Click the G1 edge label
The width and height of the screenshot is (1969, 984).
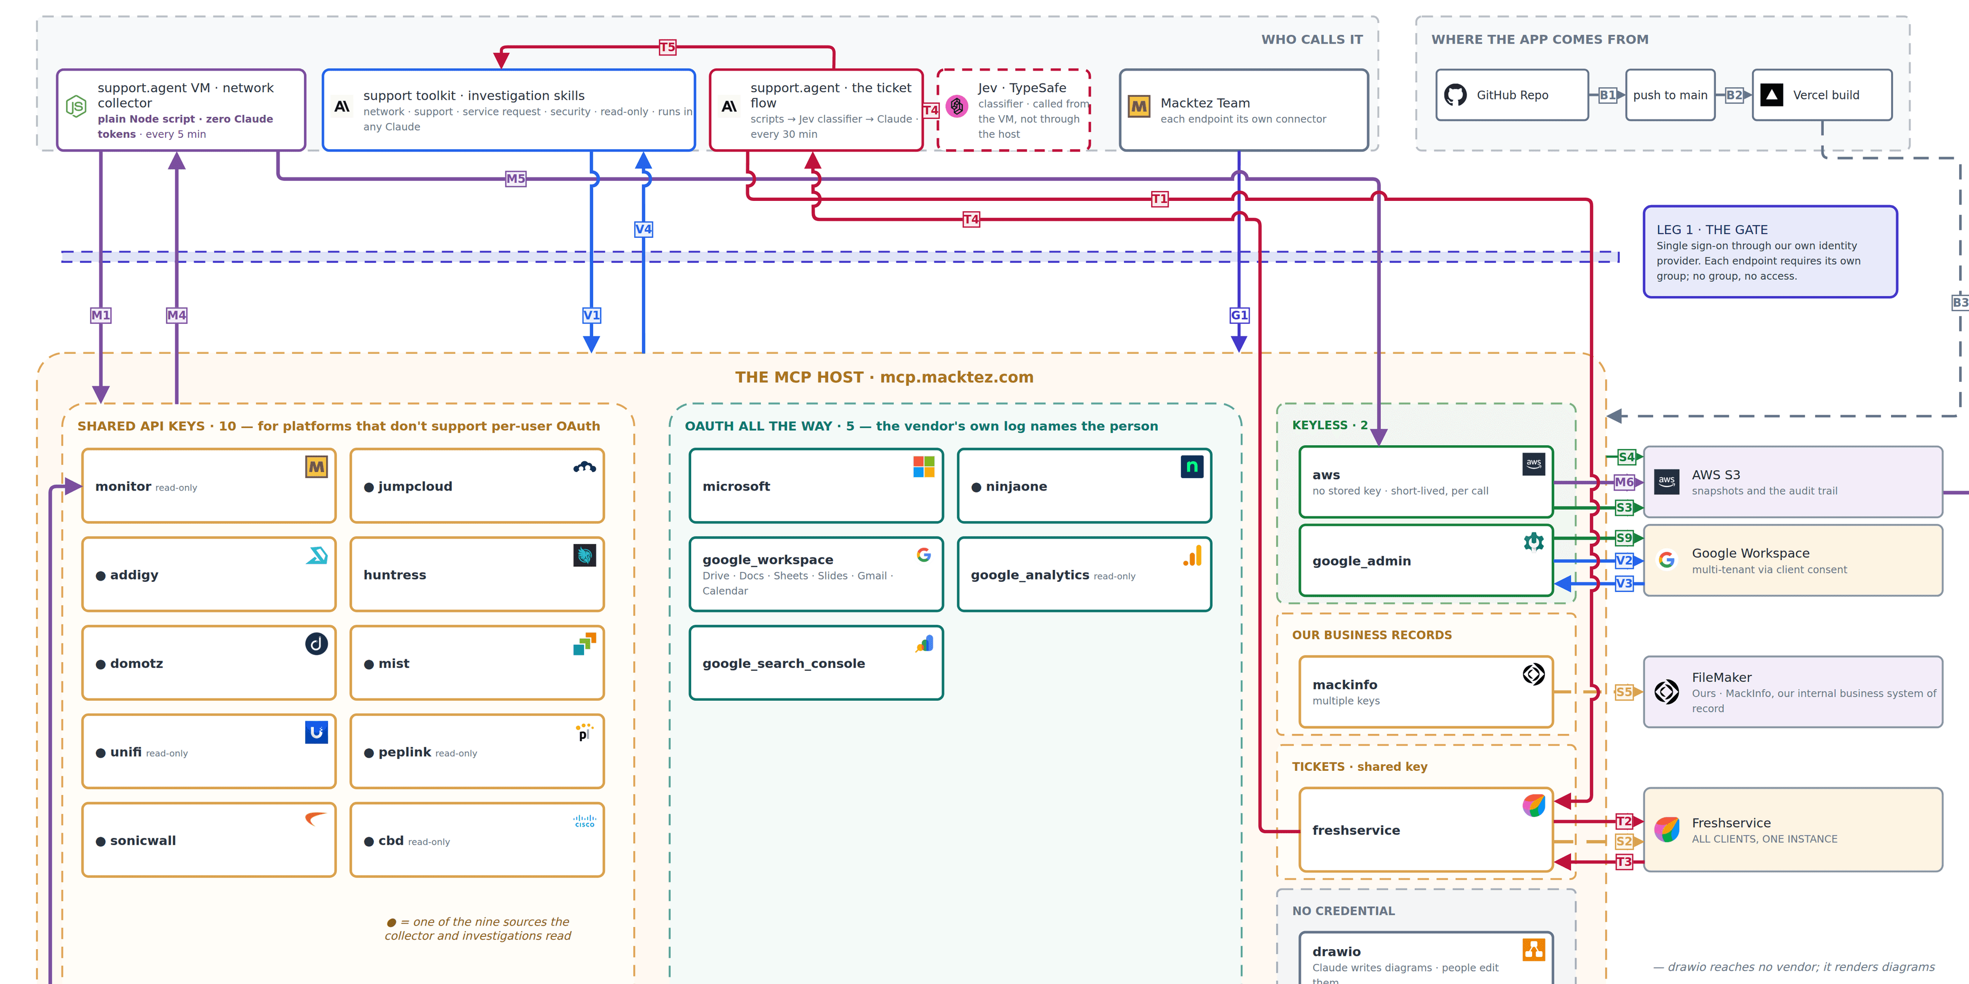[x=1239, y=315]
